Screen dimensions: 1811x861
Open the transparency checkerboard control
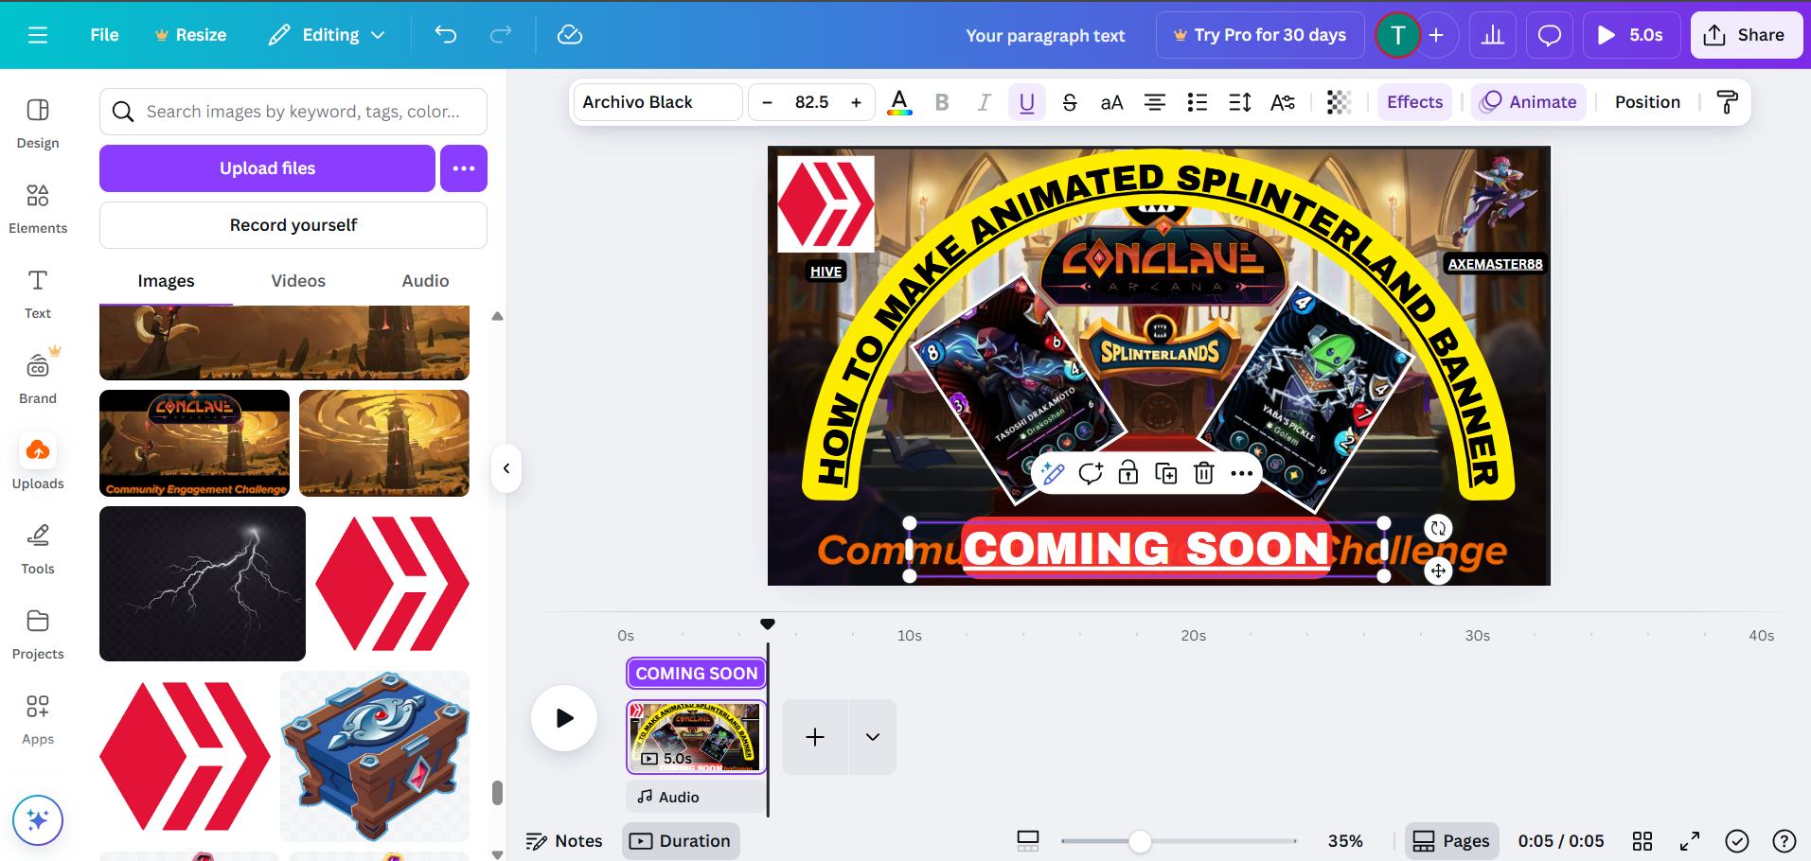1339,102
